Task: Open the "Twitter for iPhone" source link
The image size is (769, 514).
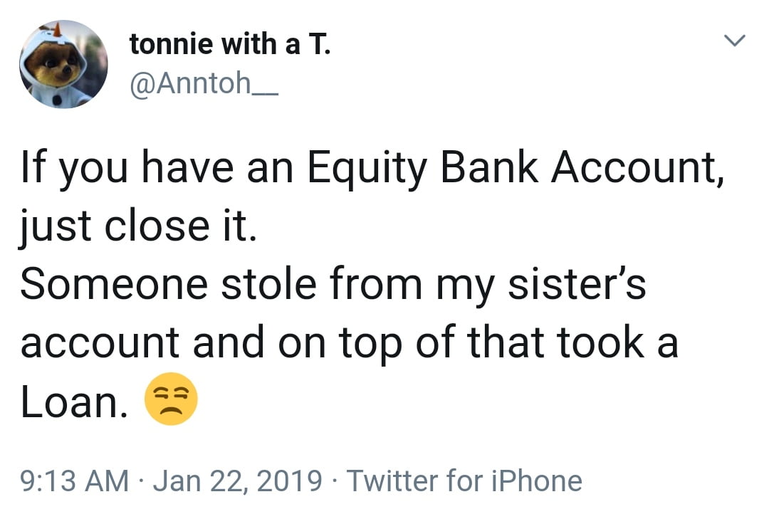Action: pos(464,481)
